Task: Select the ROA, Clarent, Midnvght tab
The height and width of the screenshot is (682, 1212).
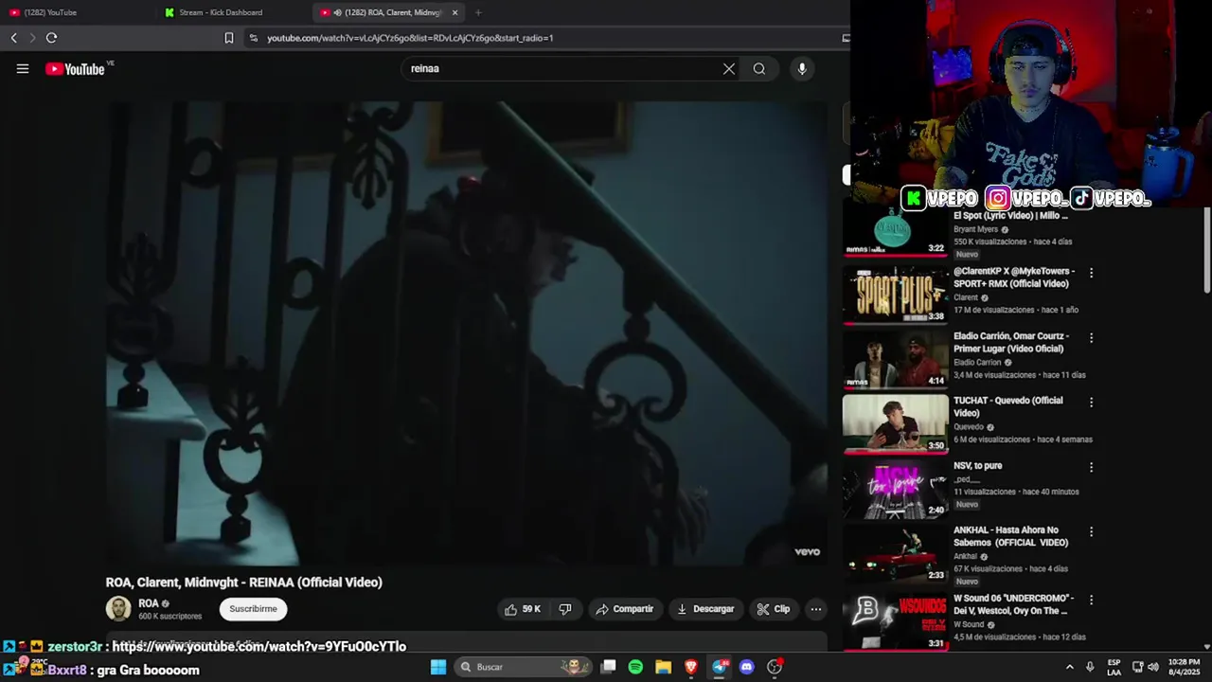Action: 388,12
